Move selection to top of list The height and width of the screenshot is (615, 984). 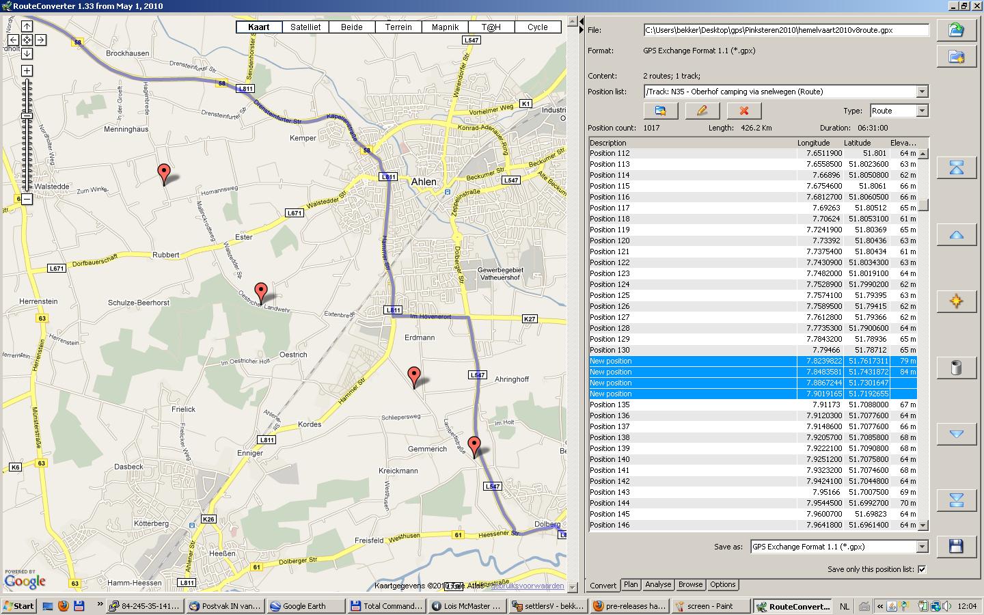tap(956, 168)
